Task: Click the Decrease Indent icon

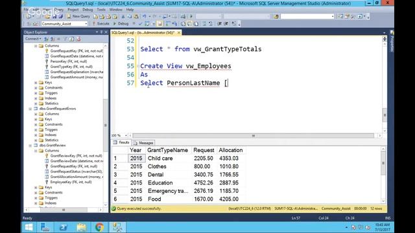Action: (219, 23)
